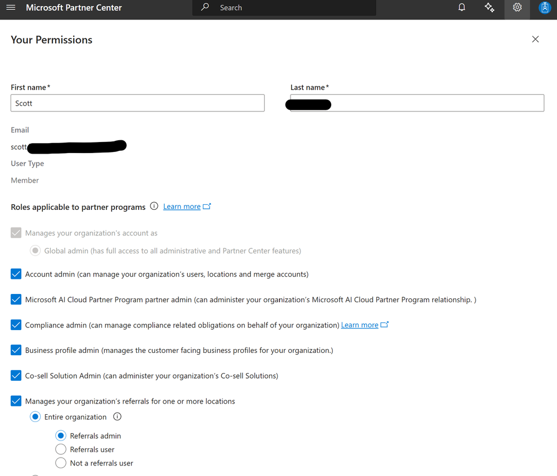Select Not a referrals user option
Image resolution: width=557 pixels, height=476 pixels.
pyautogui.click(x=61, y=463)
